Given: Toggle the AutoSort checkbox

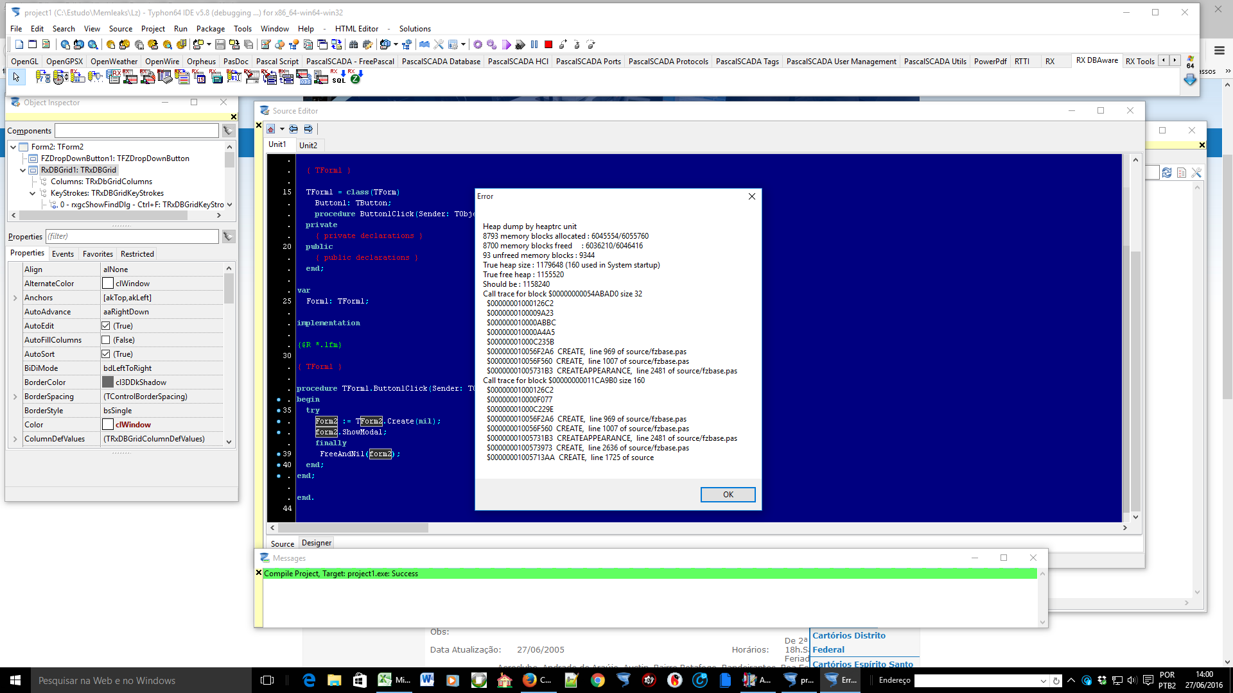Looking at the screenshot, I should [x=106, y=354].
